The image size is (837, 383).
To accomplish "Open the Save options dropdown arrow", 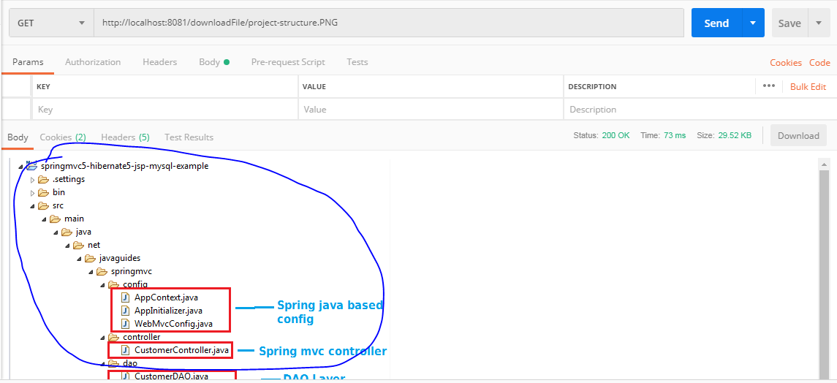I will point(818,23).
